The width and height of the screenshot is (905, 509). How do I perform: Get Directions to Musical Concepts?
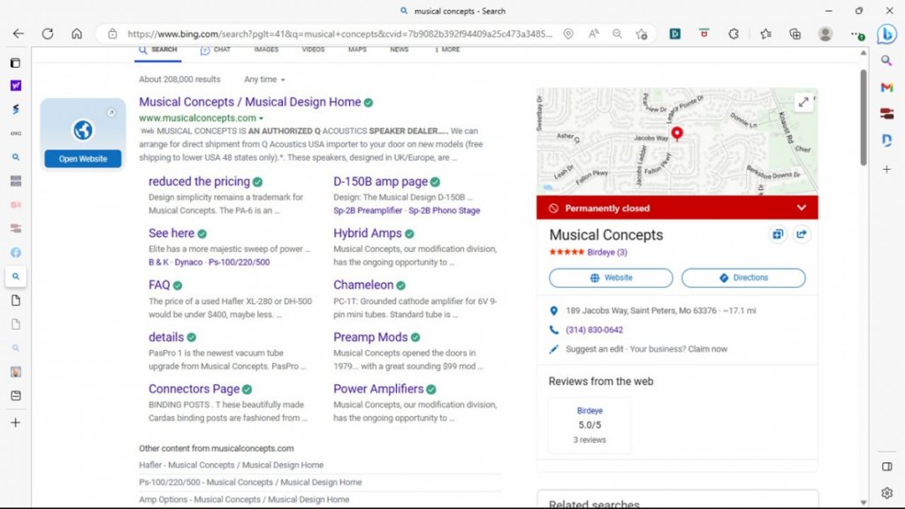click(743, 277)
